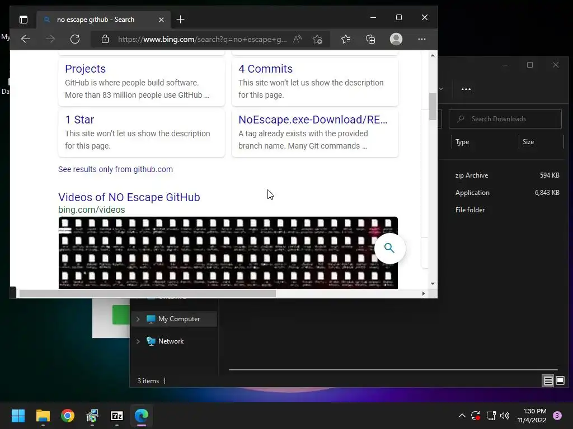
Task: Switch to Microsoft Edge taskbar icon
Action: point(142,416)
